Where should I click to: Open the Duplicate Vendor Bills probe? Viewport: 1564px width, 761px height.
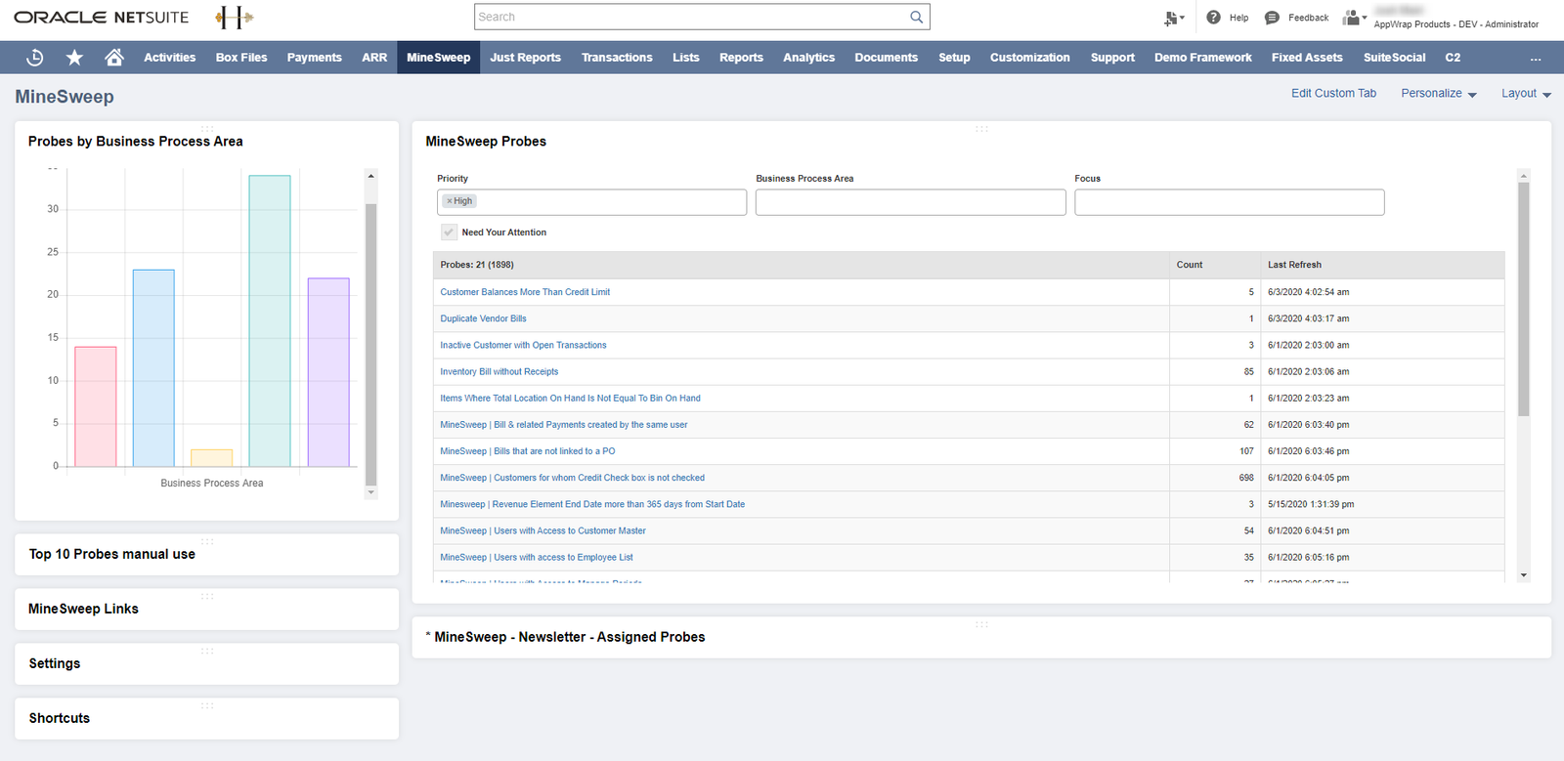pos(483,318)
